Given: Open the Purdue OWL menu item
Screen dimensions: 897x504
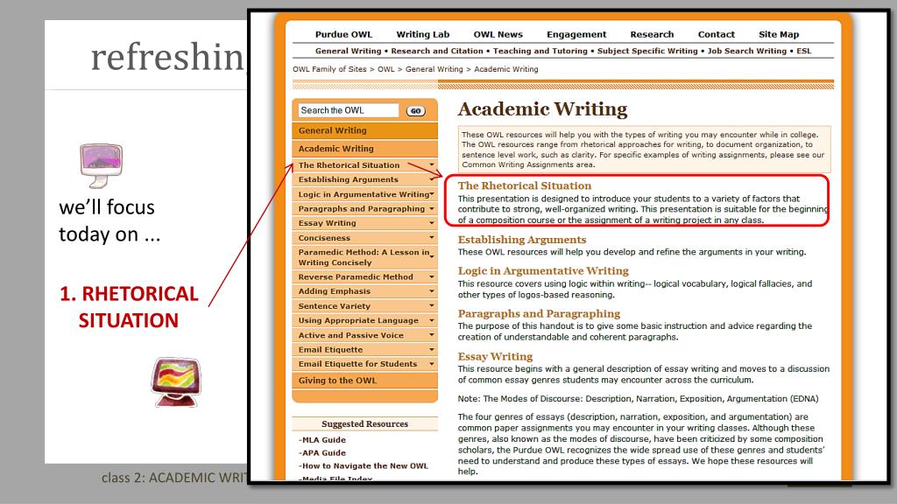Looking at the screenshot, I should pyautogui.click(x=343, y=34).
